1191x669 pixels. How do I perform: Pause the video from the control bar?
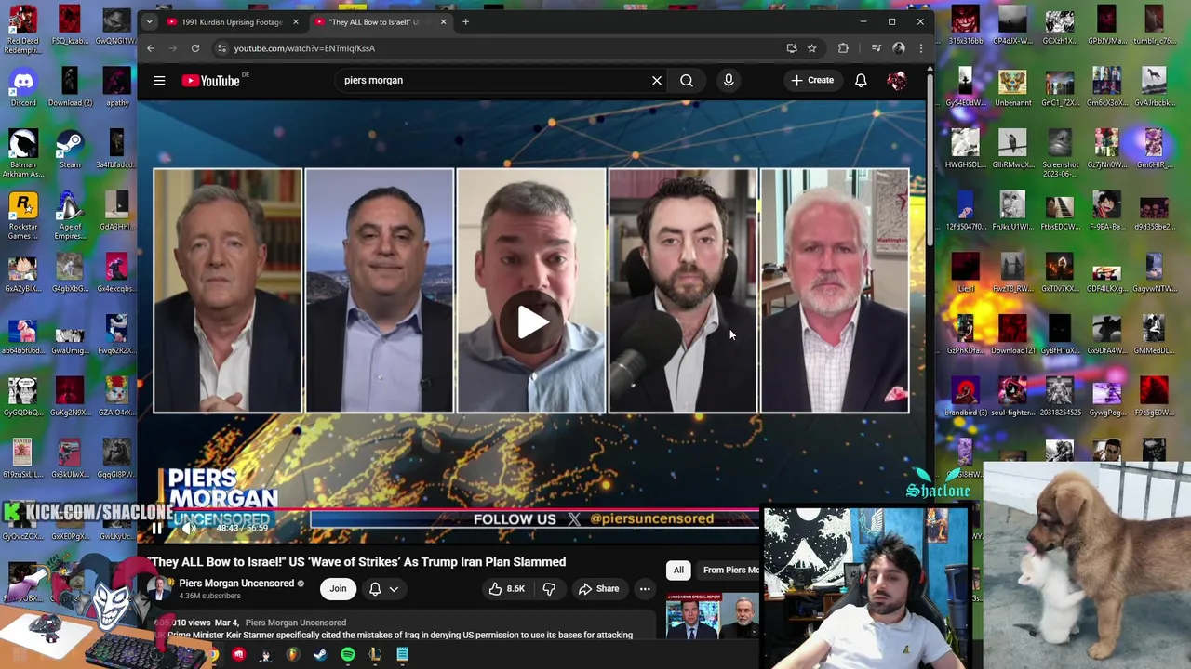click(156, 528)
